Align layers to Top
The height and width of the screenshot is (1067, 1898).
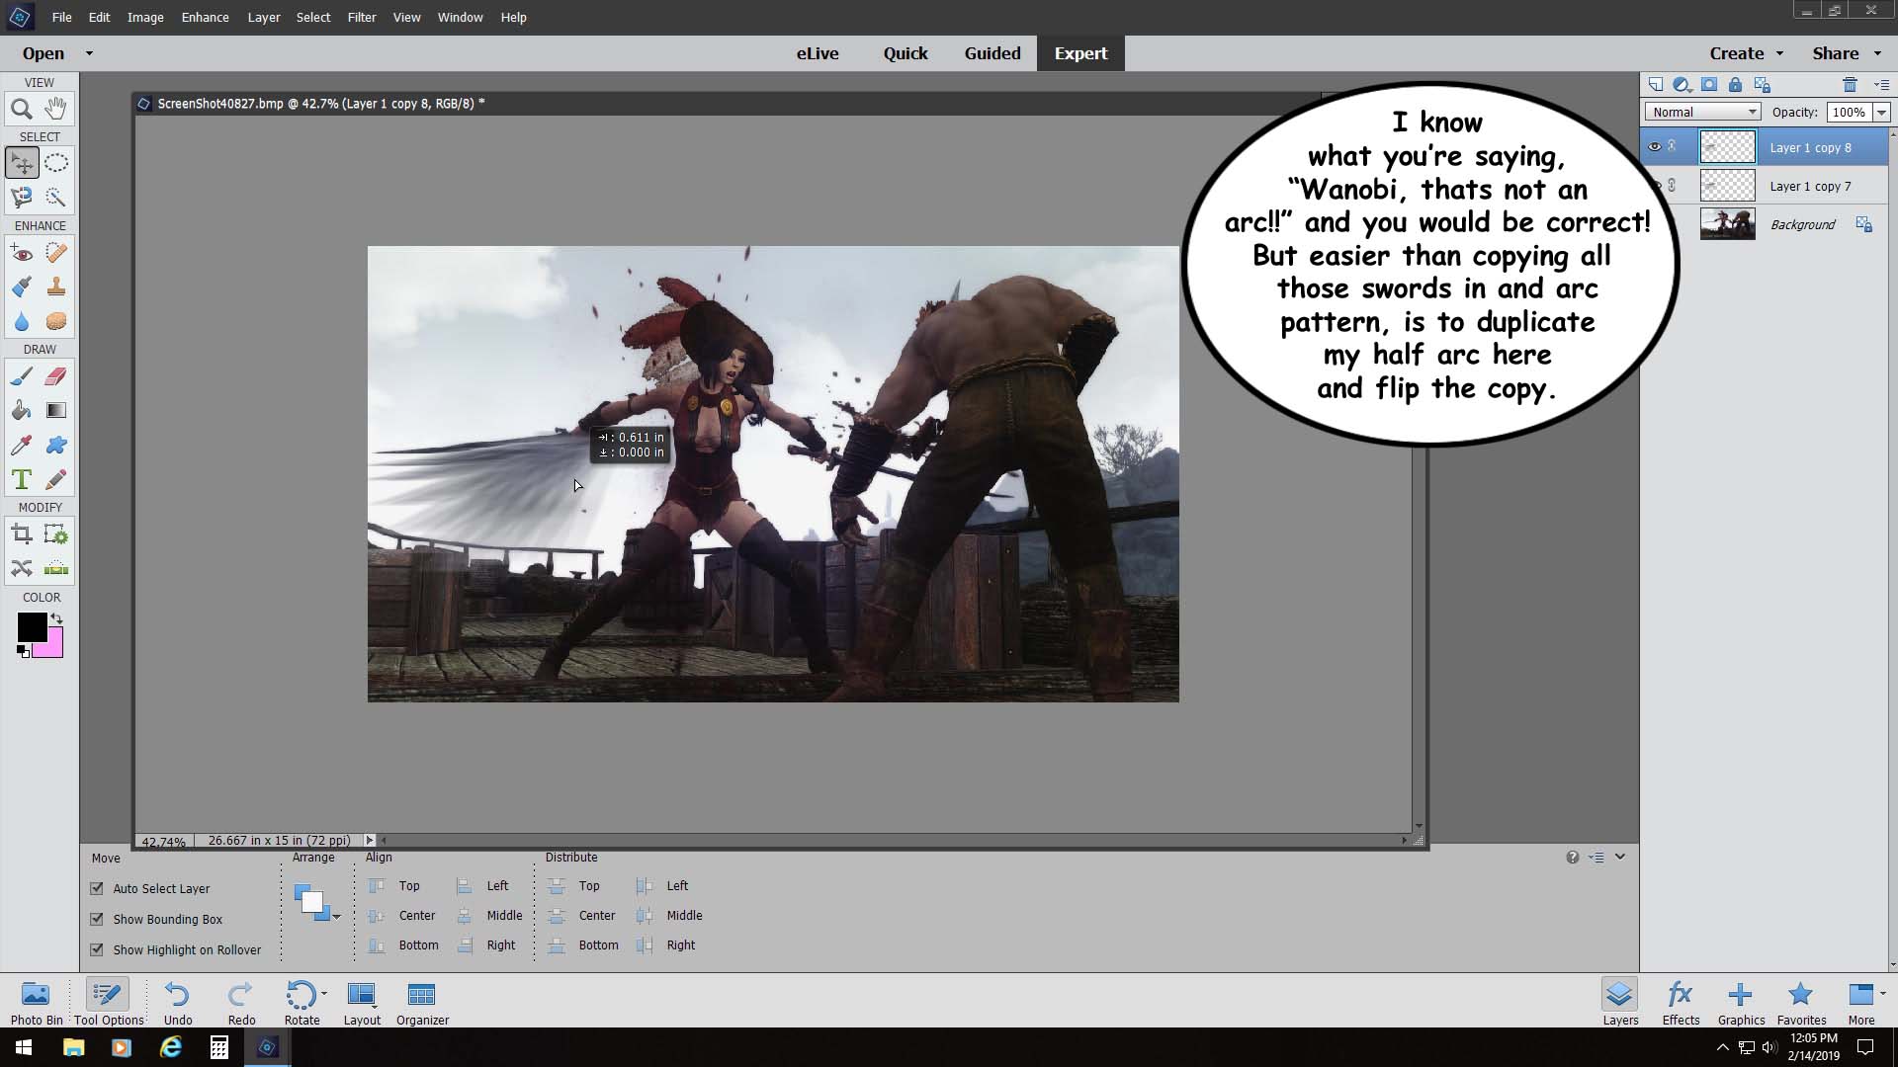pos(394,886)
